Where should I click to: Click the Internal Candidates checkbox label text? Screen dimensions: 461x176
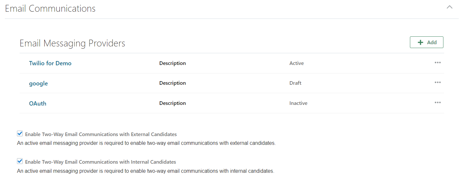101,162
